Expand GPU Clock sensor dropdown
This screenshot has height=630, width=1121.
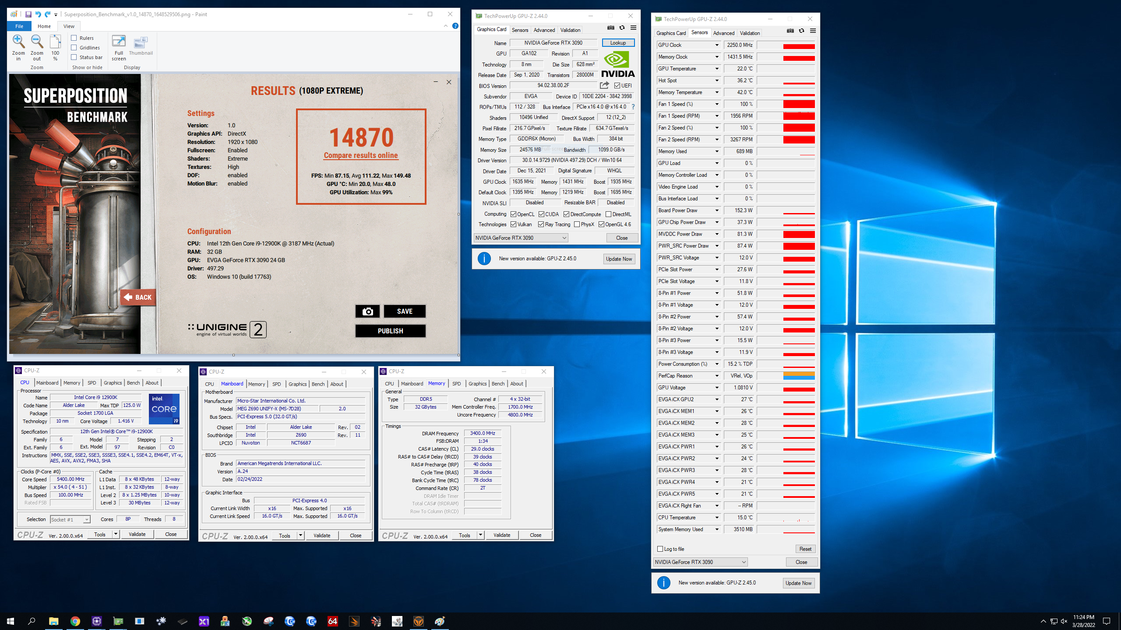[717, 45]
